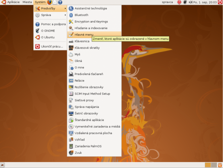
Task: Open the Aplikácie menu
Action: [13, 2]
